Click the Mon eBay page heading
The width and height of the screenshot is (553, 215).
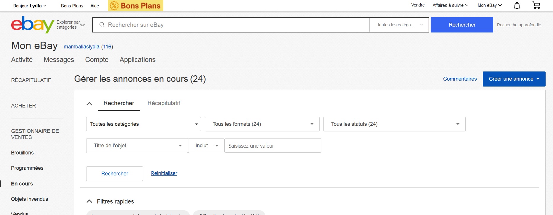point(34,46)
